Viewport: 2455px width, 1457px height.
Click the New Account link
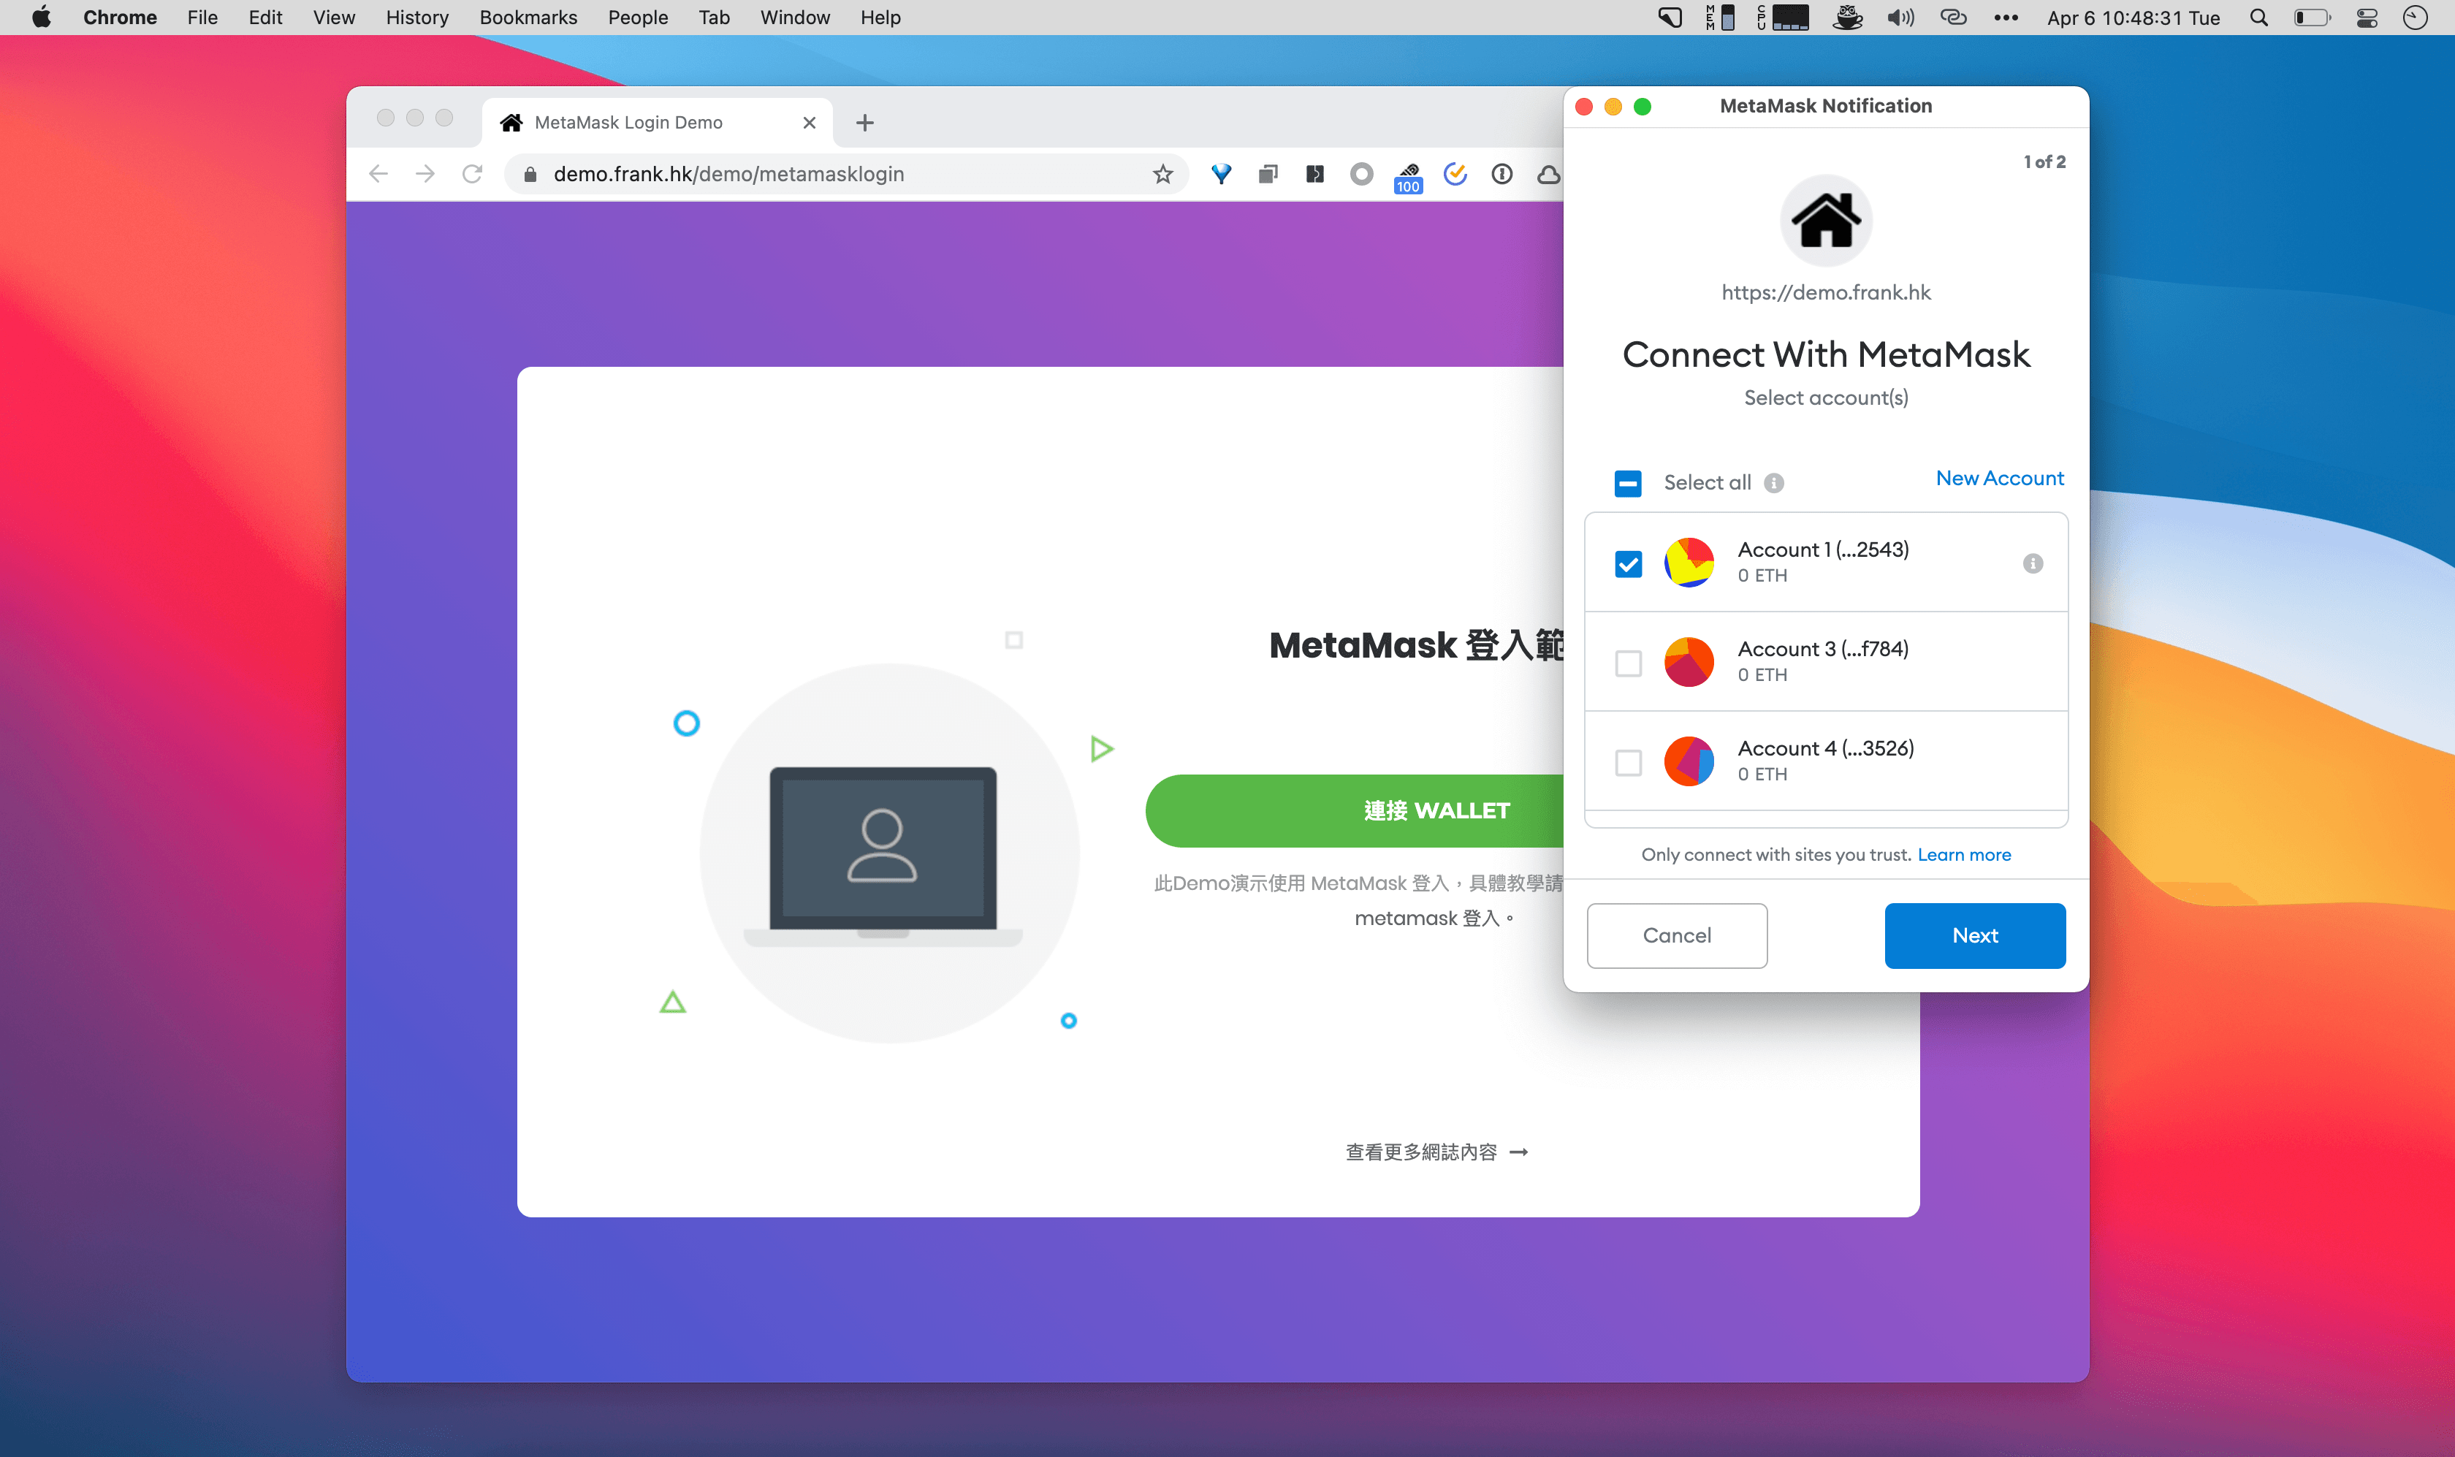[x=1998, y=478]
